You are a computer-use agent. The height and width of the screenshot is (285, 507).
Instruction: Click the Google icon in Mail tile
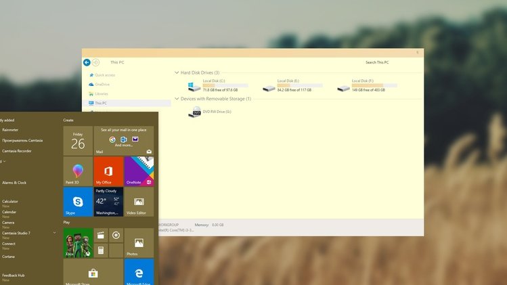coord(112,139)
